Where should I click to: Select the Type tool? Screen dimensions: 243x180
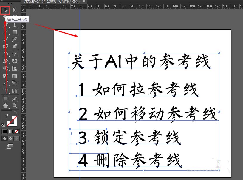[x=15, y=25]
